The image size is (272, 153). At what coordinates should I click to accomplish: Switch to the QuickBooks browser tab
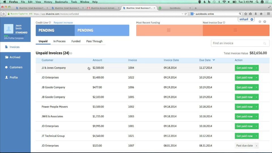pos(175,8)
